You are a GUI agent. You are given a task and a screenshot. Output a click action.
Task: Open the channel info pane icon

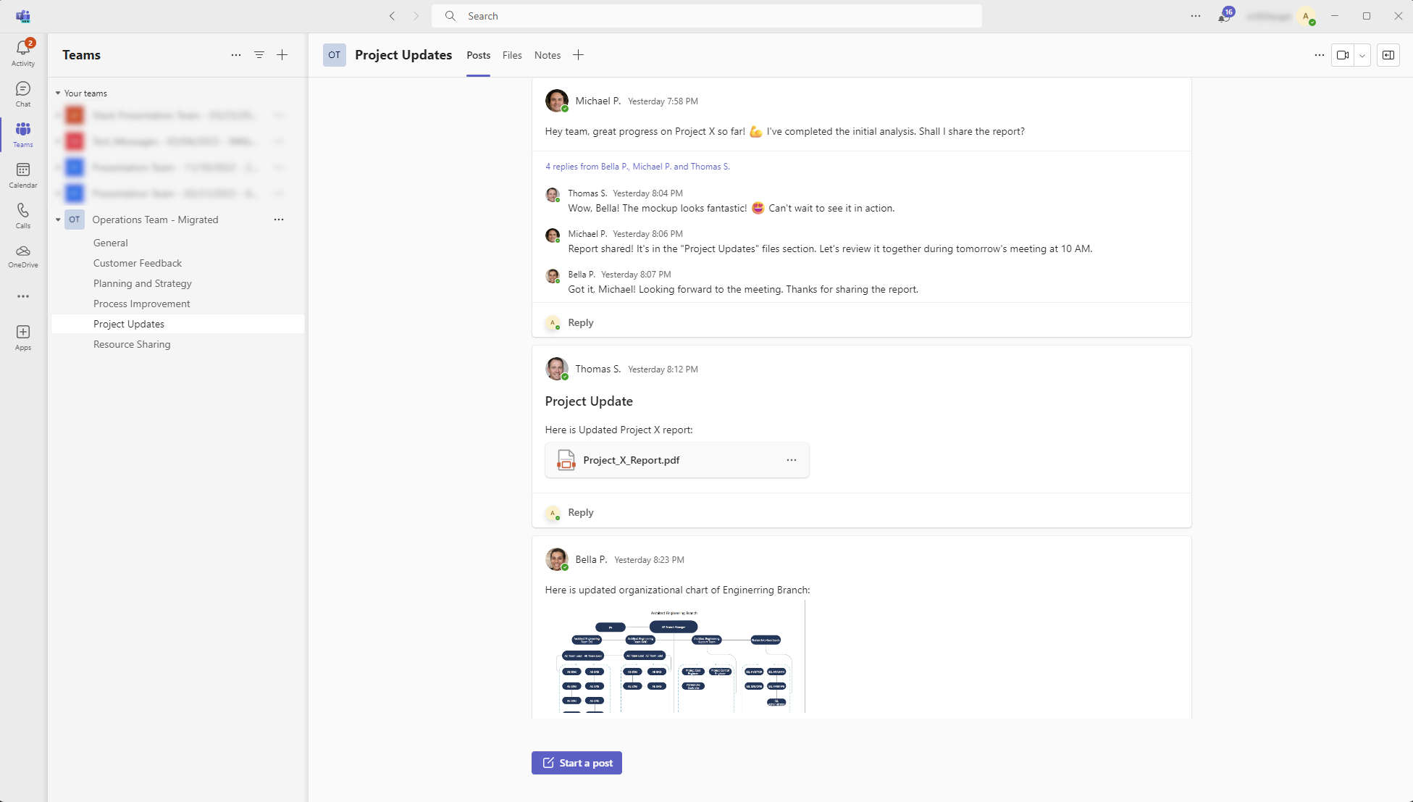tap(1388, 55)
